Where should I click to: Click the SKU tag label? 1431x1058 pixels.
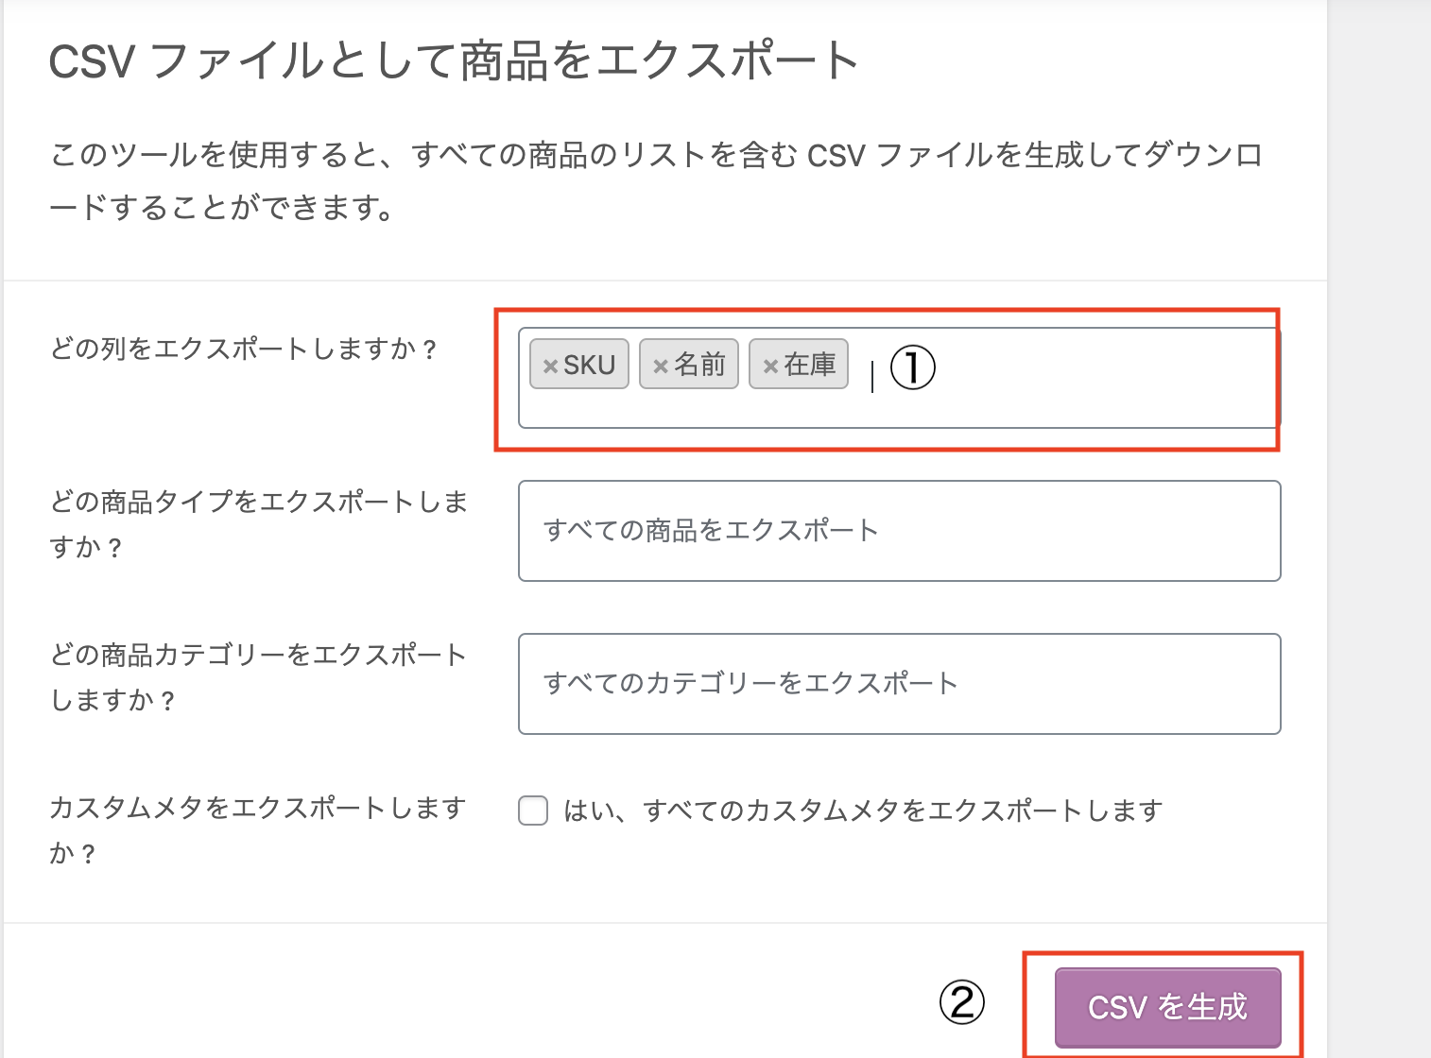click(589, 365)
